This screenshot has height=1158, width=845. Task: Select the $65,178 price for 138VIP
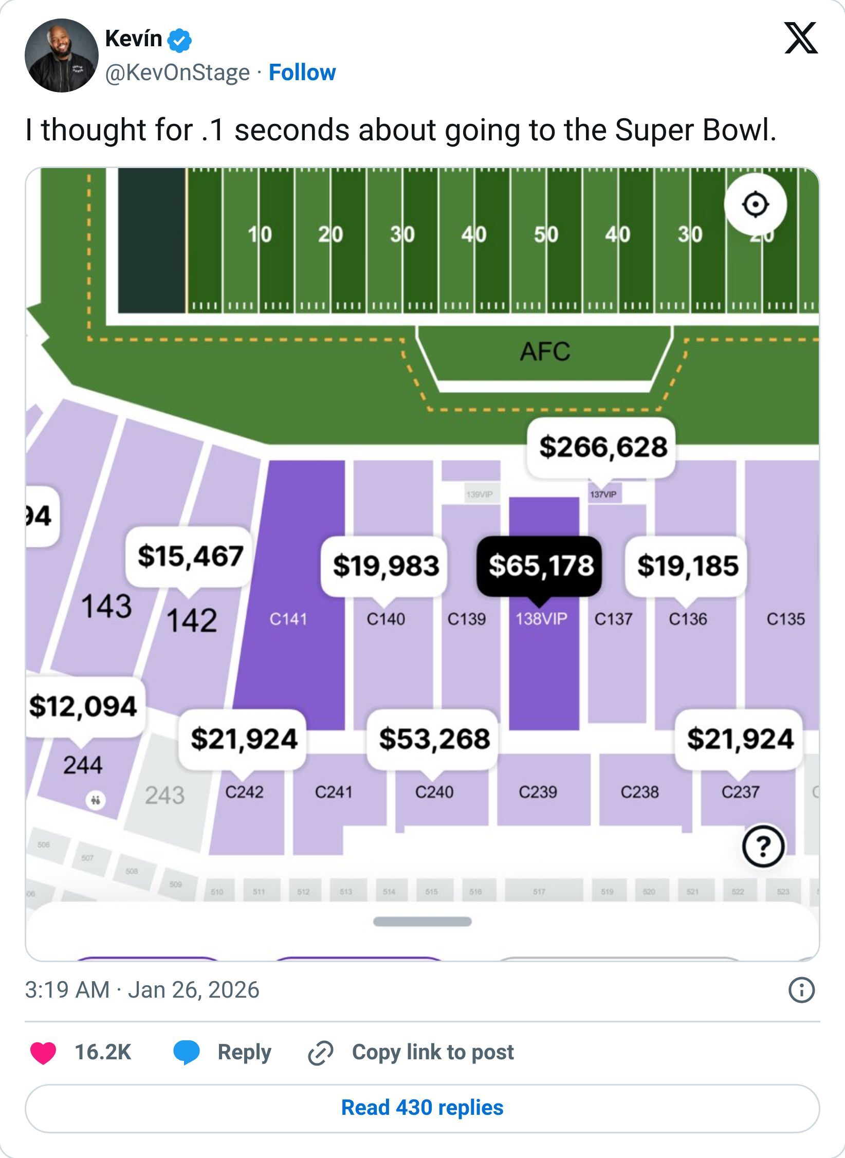click(540, 566)
